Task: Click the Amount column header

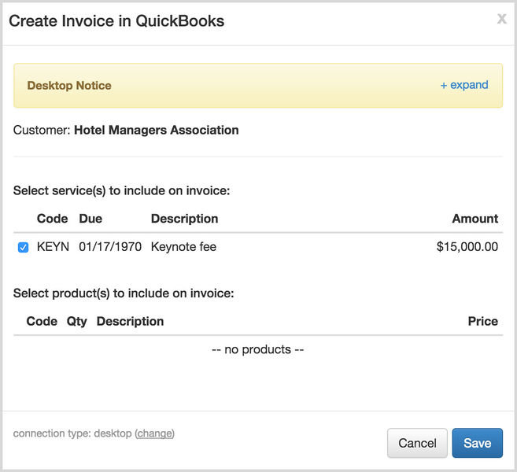Action: (475, 219)
